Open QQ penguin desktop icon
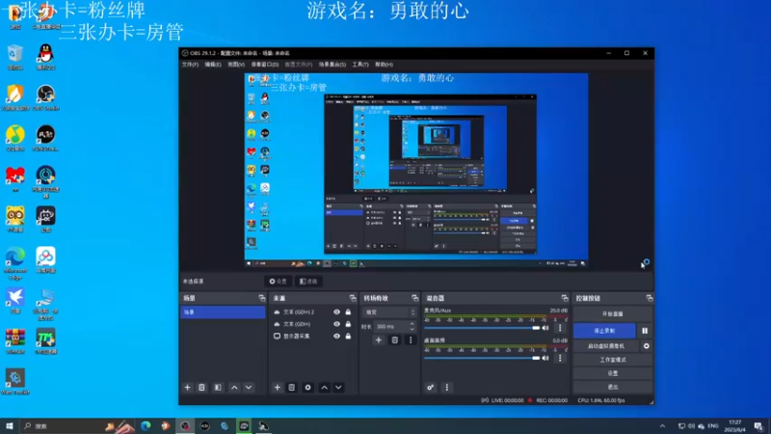 (45, 57)
